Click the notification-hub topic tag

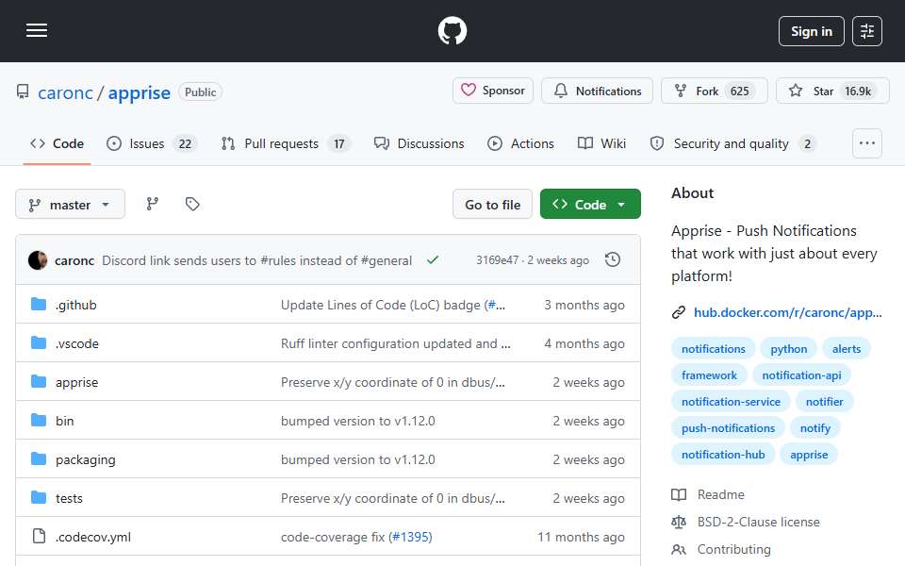(x=723, y=455)
